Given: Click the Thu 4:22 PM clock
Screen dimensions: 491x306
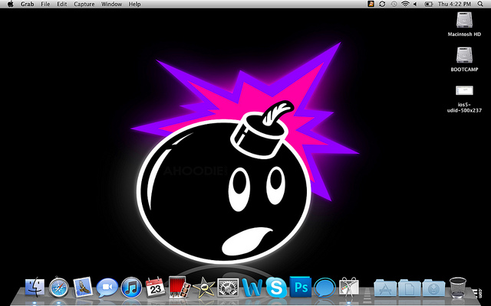Looking at the screenshot, I should [454, 4].
